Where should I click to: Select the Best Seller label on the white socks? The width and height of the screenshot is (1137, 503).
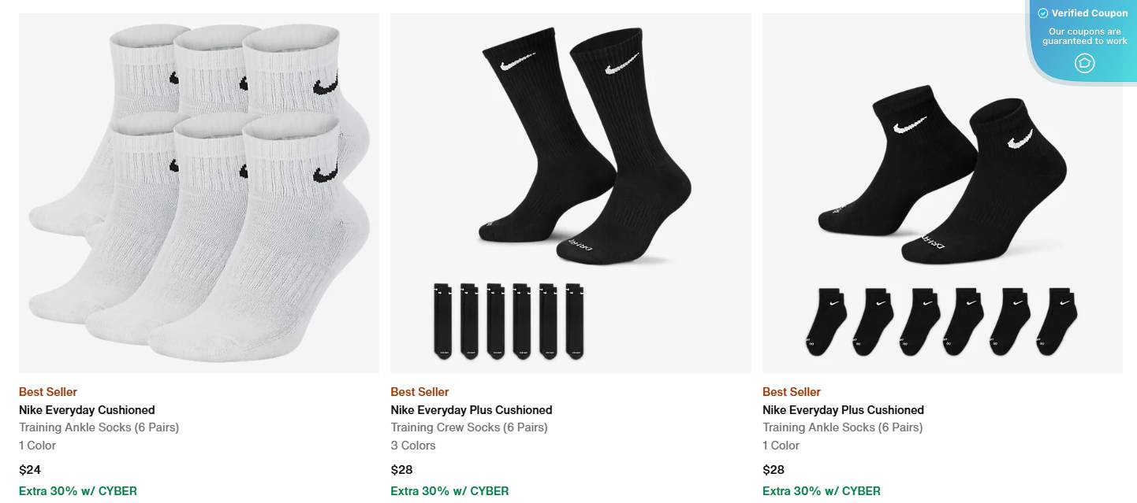[47, 391]
